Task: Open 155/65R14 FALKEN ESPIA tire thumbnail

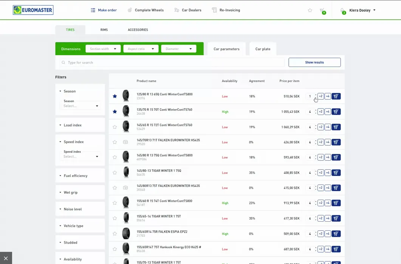Action: coord(126,233)
